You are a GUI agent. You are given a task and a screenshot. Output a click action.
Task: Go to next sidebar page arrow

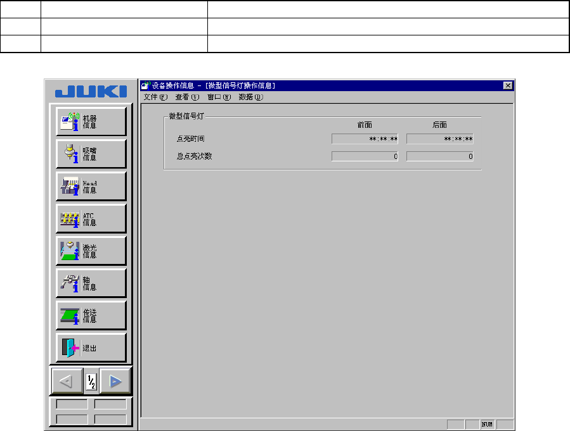pos(115,381)
